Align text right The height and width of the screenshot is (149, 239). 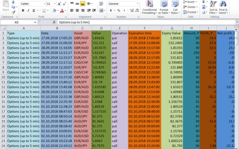tap(83, 11)
